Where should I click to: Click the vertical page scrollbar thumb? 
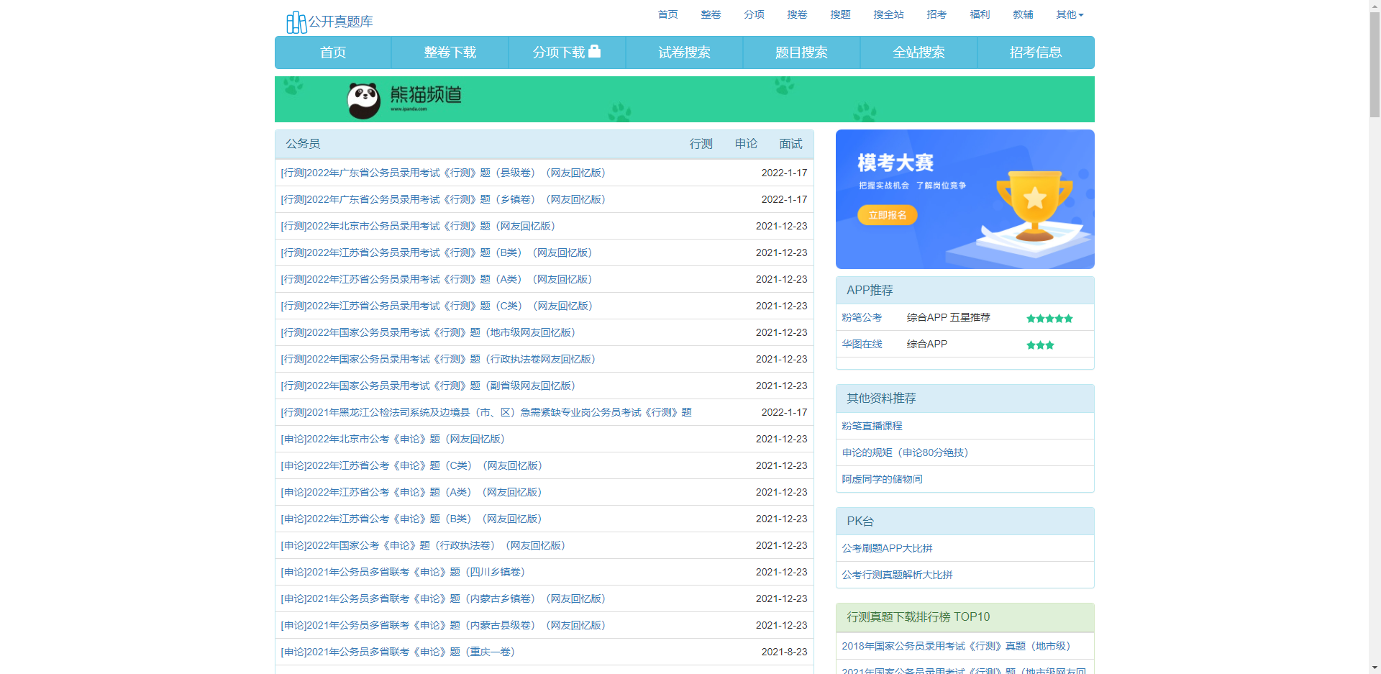[1375, 65]
